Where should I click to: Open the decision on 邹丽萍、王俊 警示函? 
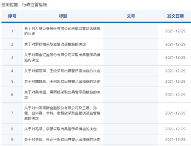tap(62, 71)
